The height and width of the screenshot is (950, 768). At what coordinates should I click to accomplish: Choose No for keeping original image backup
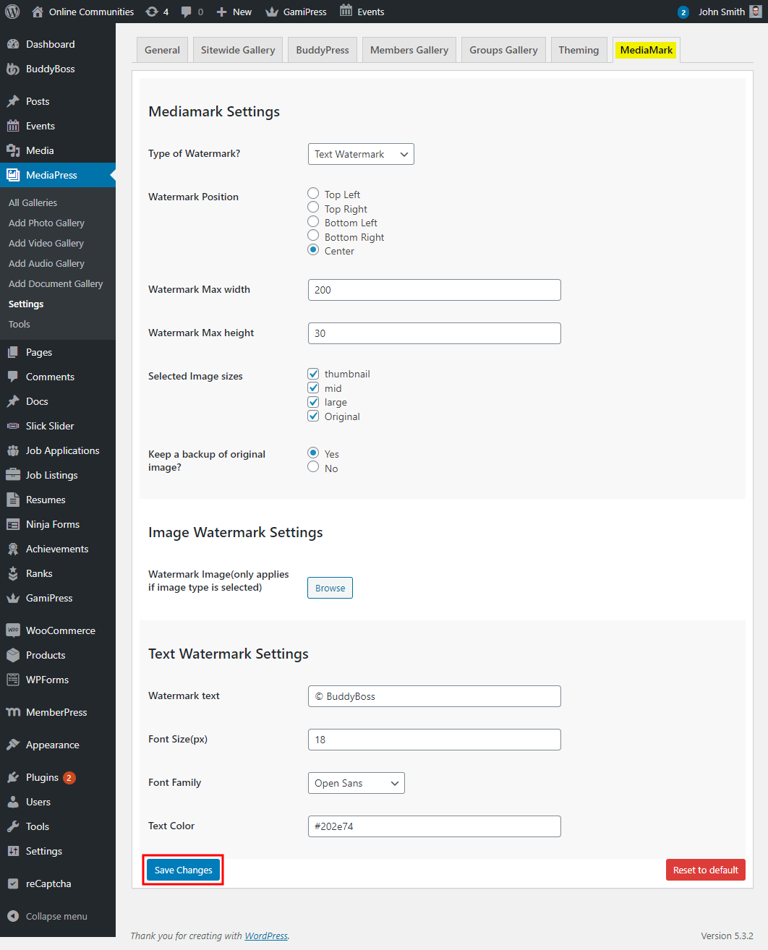coord(313,467)
